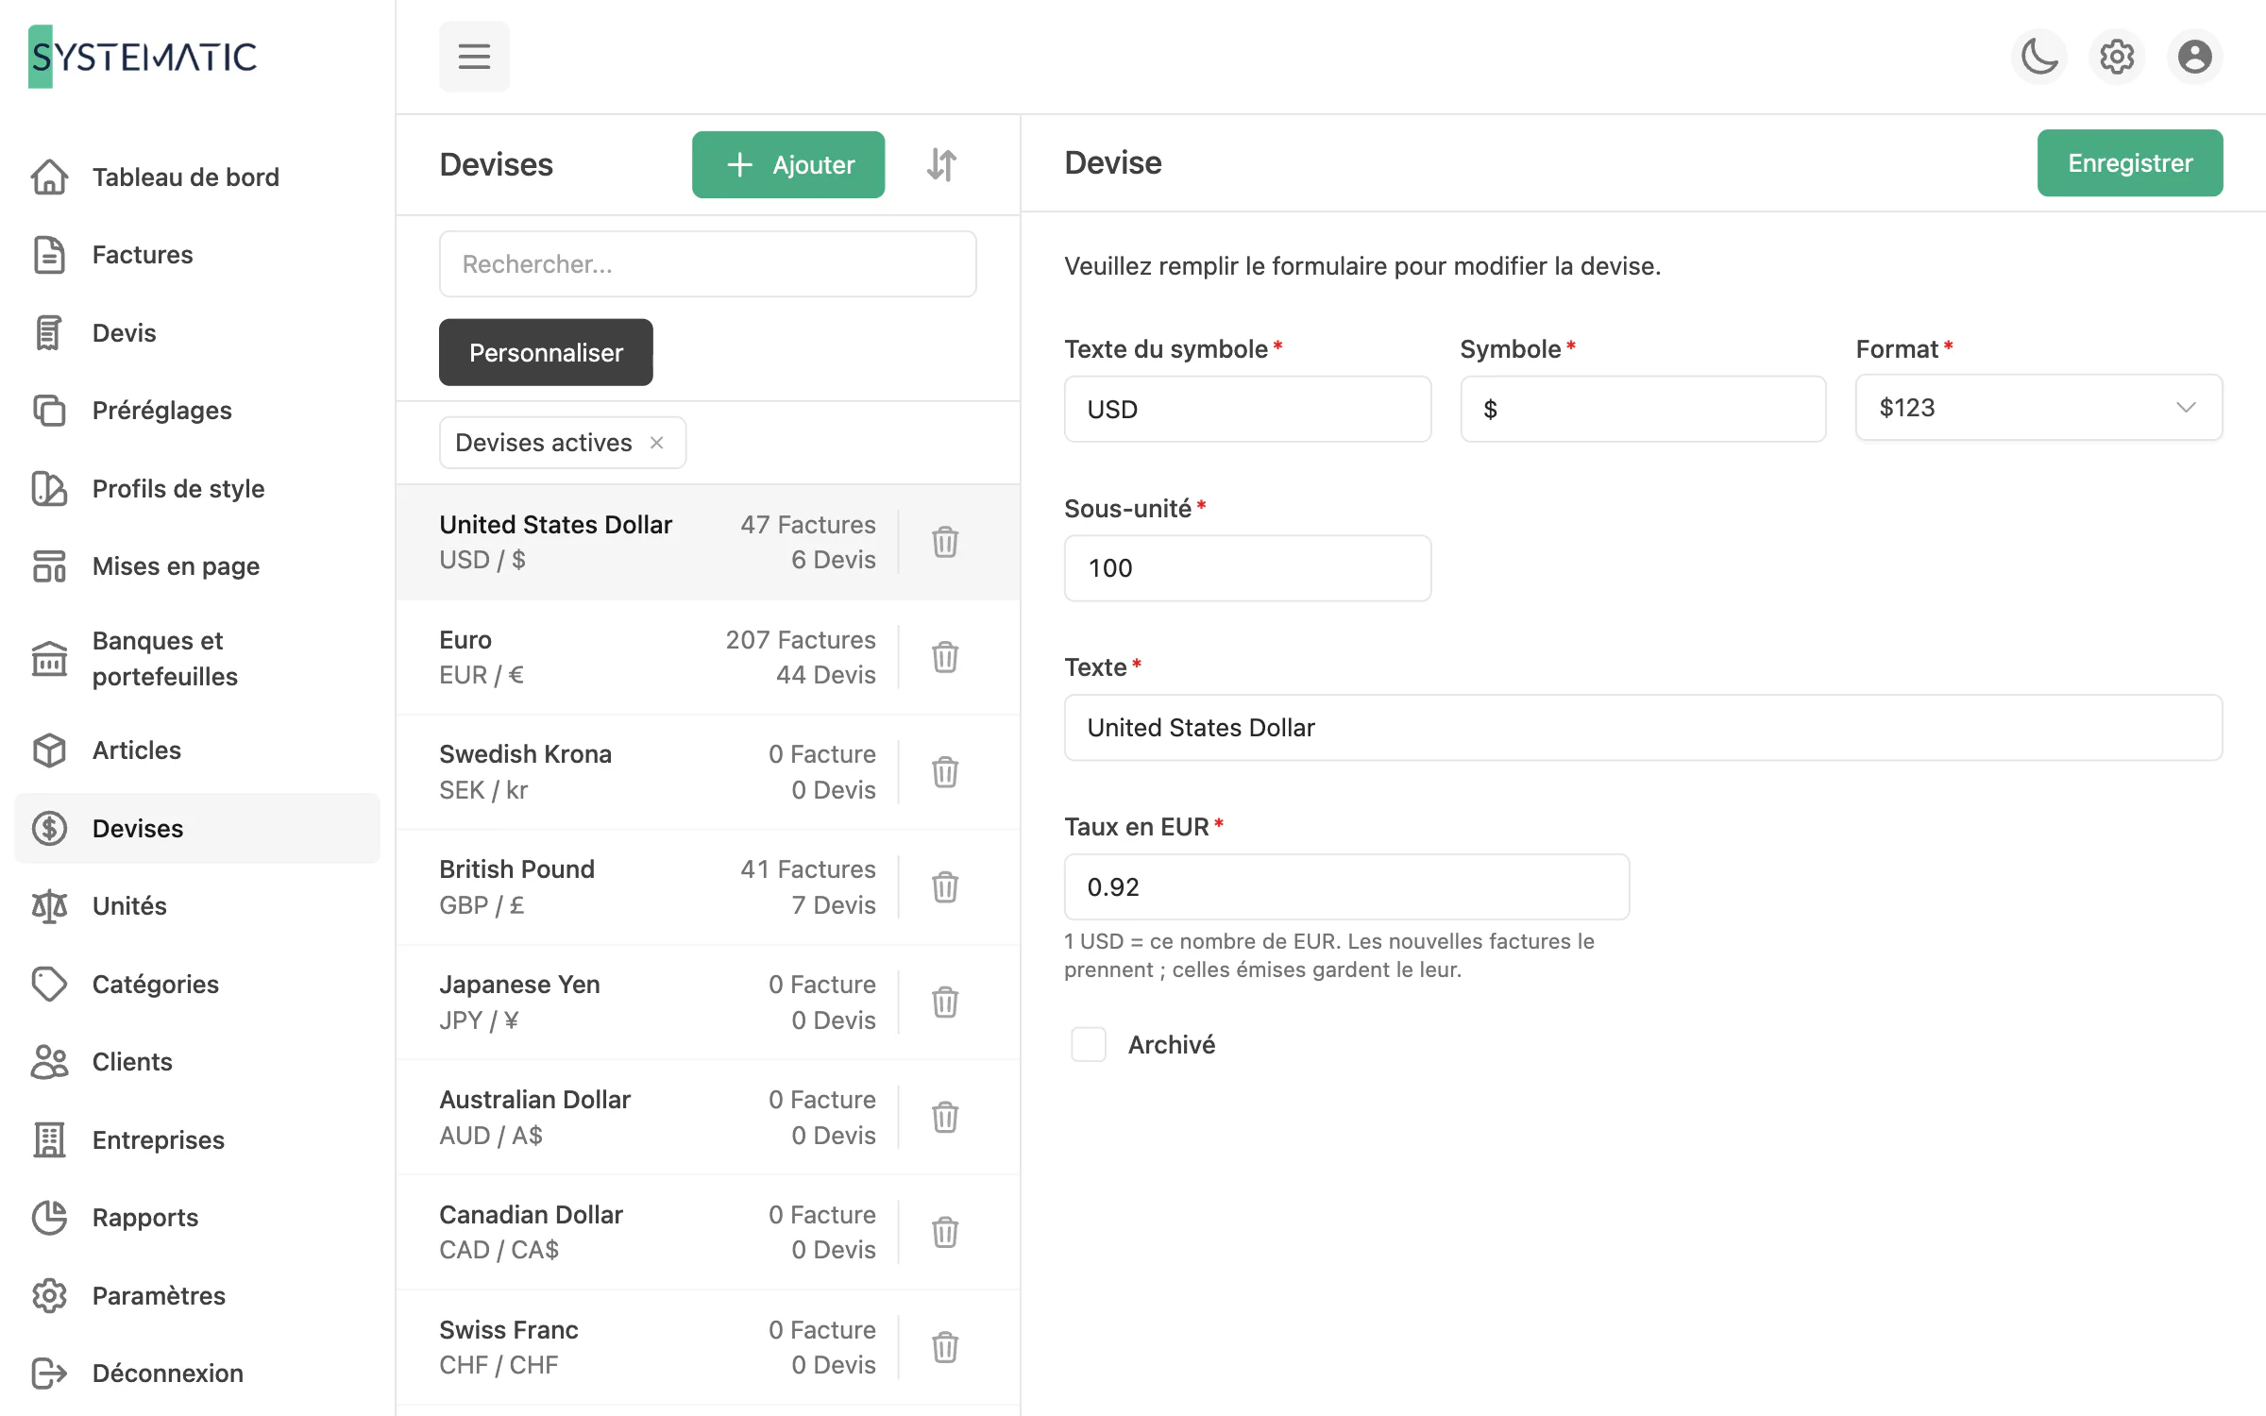Open Rapports in sidebar

tap(196, 1218)
